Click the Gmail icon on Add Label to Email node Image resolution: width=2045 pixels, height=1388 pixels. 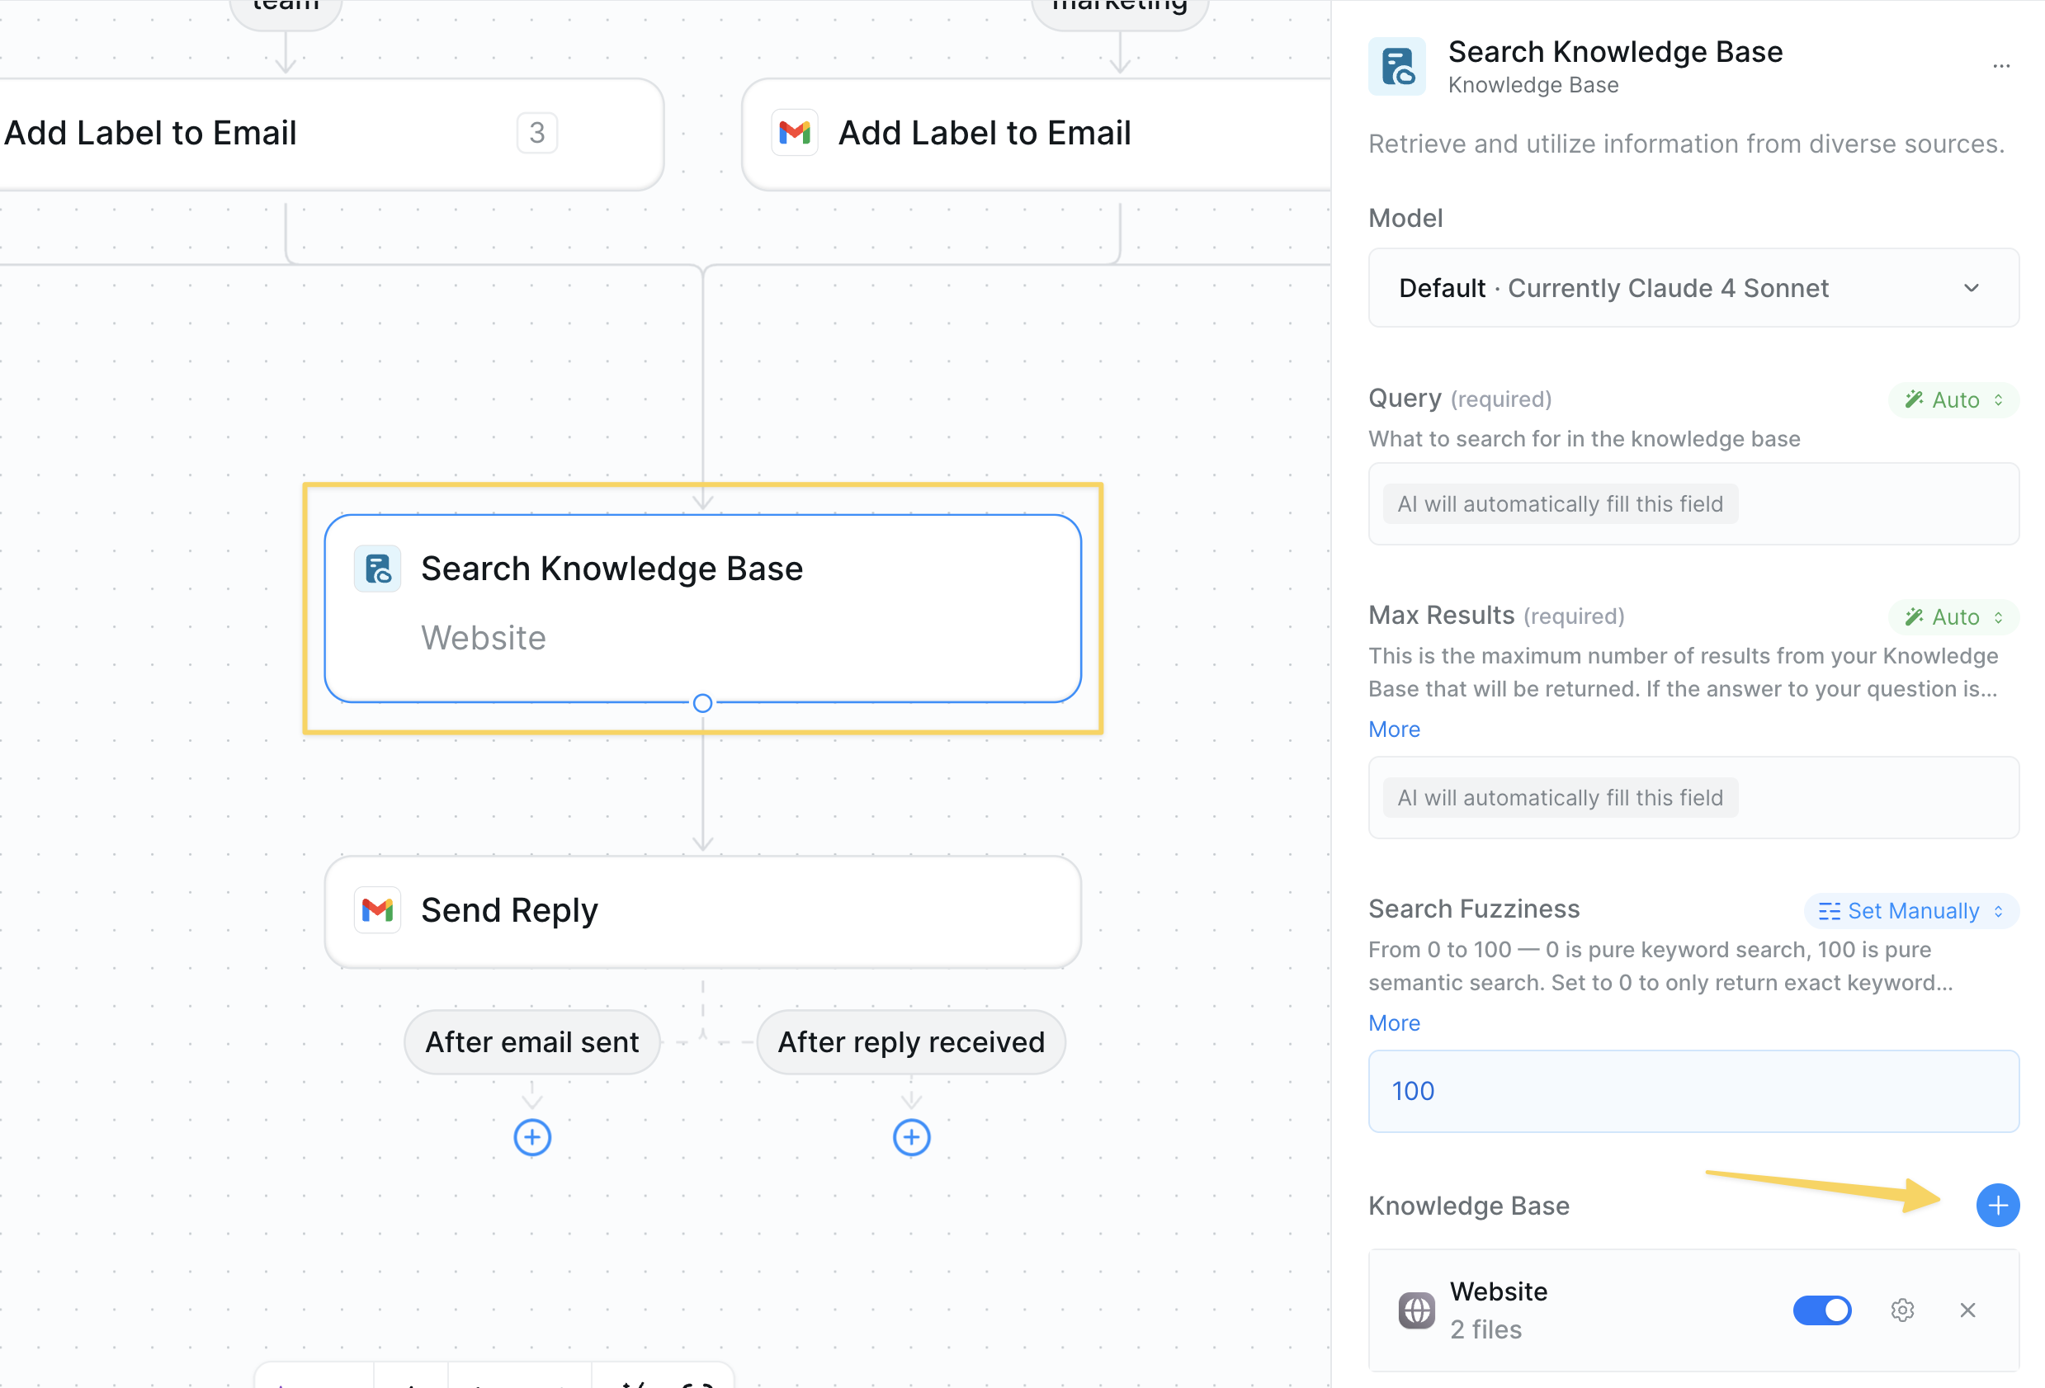[x=795, y=133]
